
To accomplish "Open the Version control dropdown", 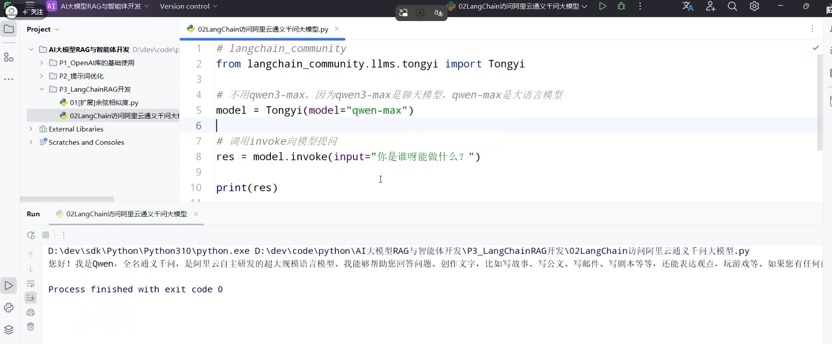I will pos(188,6).
